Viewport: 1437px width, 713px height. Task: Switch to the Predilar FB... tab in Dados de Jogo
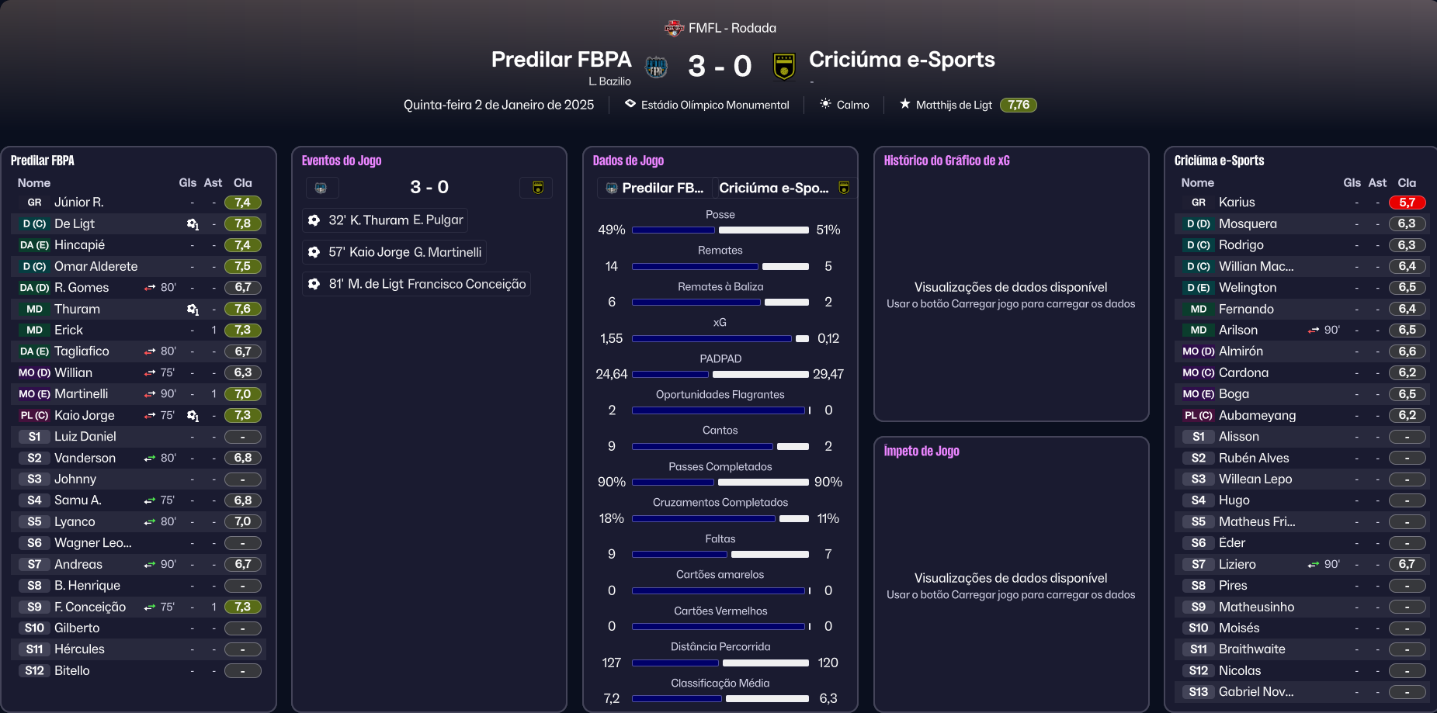tap(654, 188)
